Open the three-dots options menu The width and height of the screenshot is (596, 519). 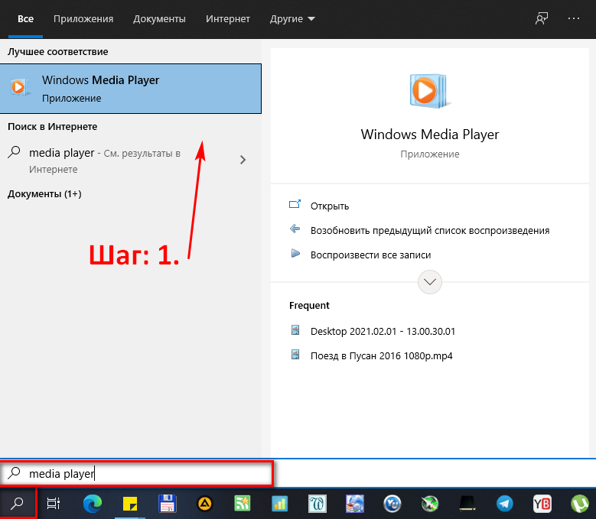click(x=573, y=18)
